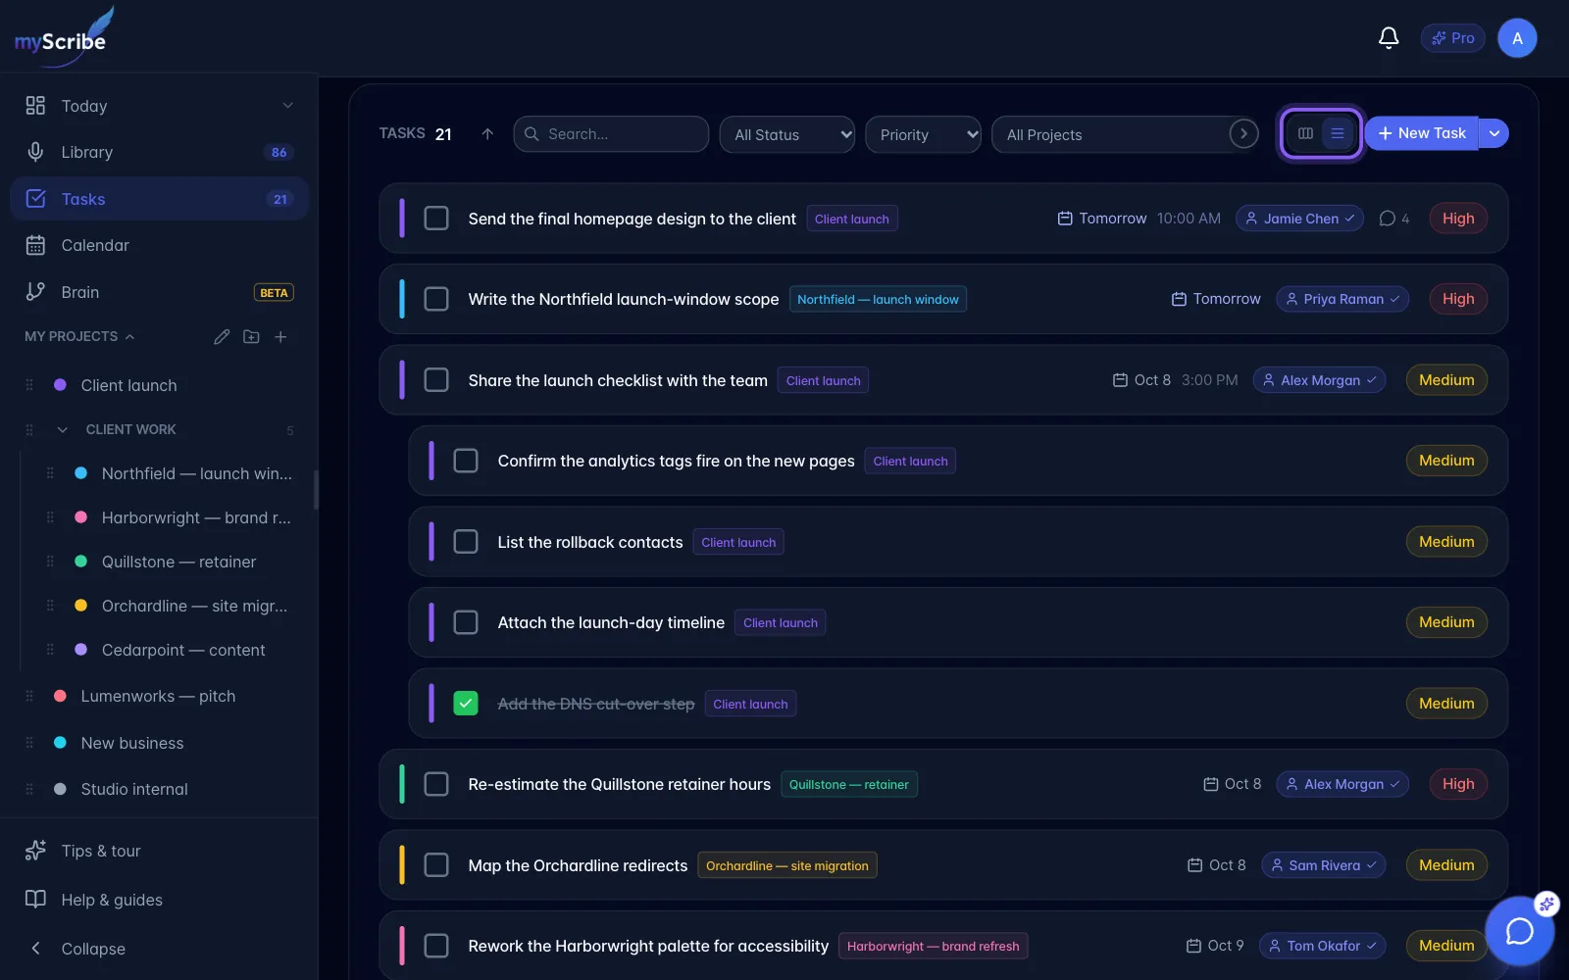
Task: Open Library in the sidebar
Action: tap(159, 152)
